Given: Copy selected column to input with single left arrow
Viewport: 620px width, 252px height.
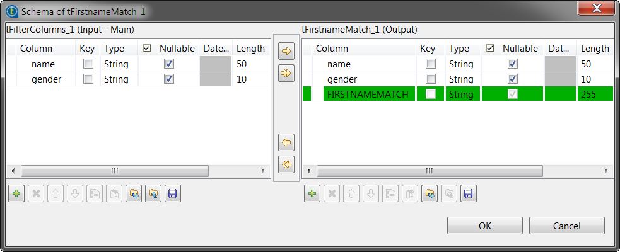Looking at the screenshot, I should point(286,142).
